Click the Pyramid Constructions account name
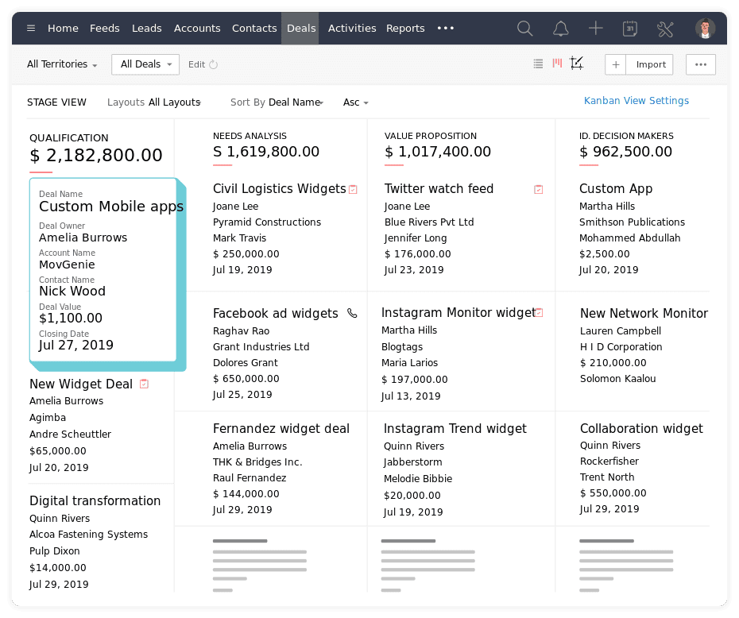The height and width of the screenshot is (618, 739). 267,222
